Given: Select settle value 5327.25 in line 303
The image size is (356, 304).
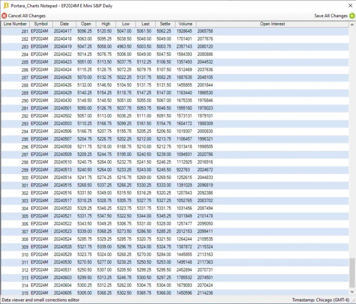Looking at the screenshot, I should [164, 201].
